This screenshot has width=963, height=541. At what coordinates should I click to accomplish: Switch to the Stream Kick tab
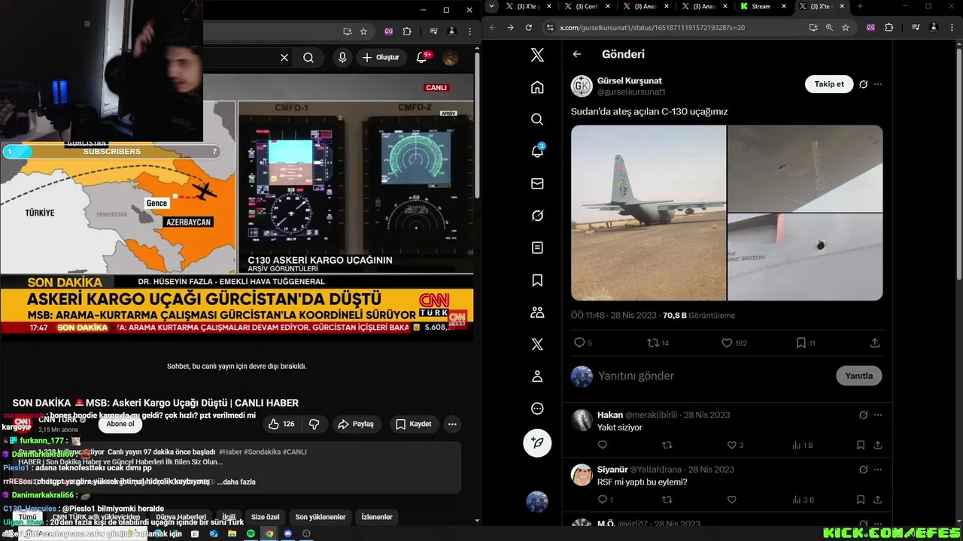click(x=763, y=7)
